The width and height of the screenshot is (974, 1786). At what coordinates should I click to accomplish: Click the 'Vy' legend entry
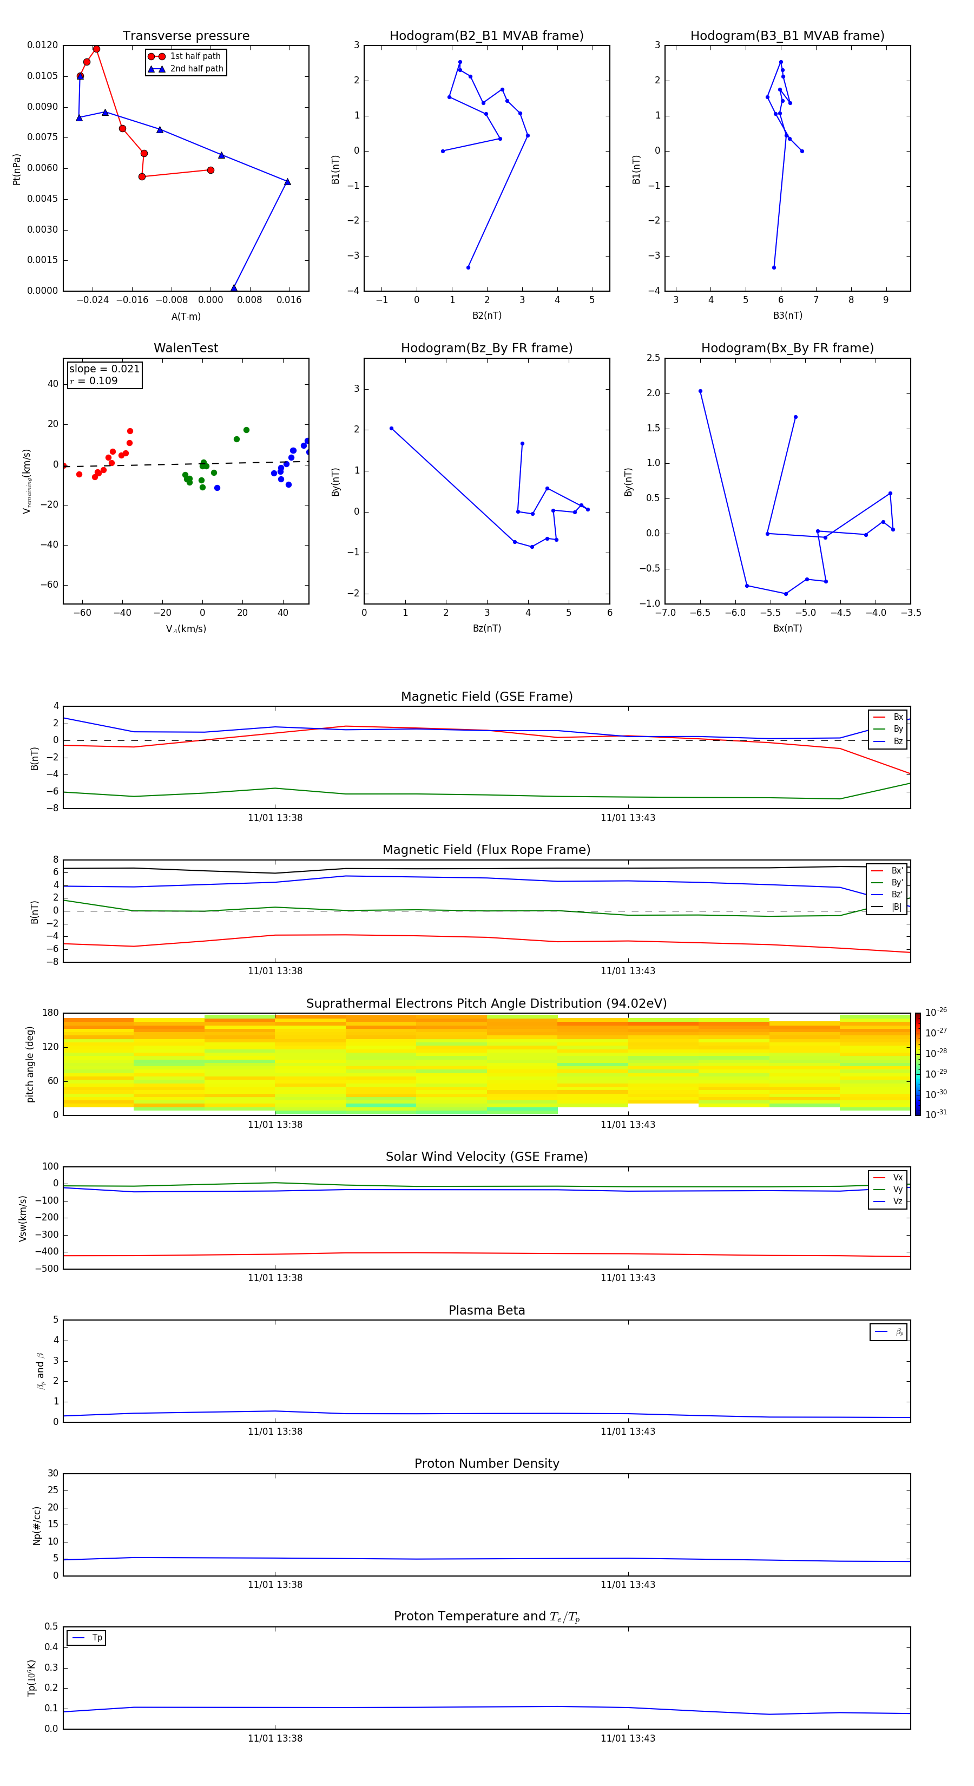(x=888, y=1189)
